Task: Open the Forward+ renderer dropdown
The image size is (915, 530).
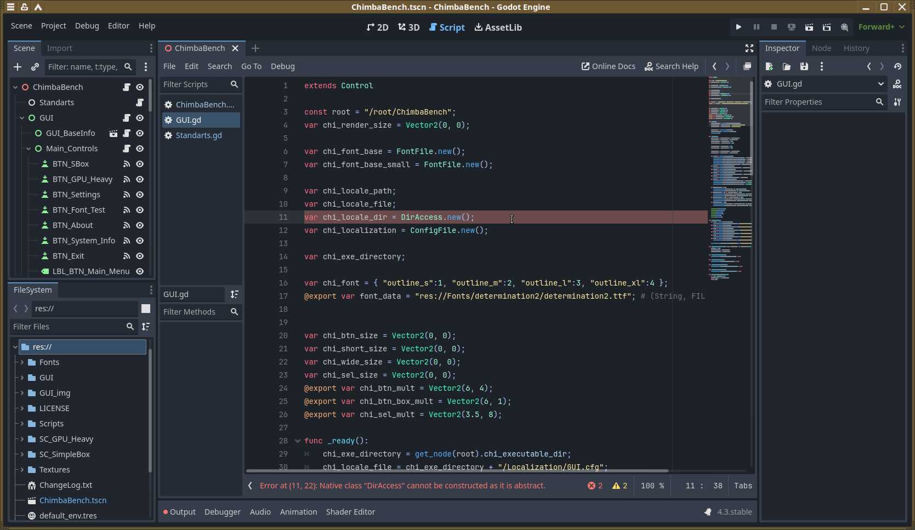Action: click(x=881, y=27)
